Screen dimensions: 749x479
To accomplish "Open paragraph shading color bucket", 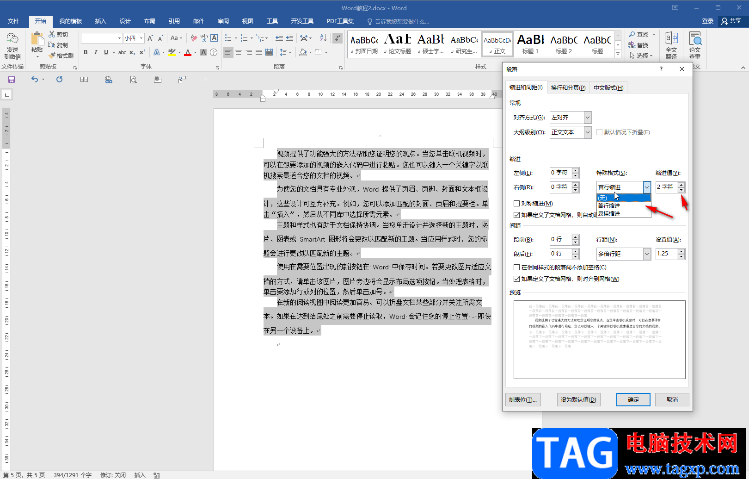I will coord(303,52).
